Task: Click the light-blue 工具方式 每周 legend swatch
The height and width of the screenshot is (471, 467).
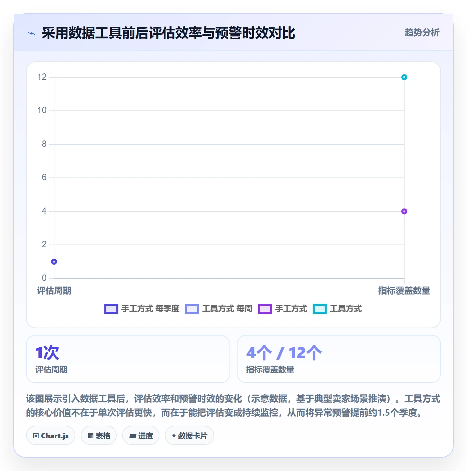Action: 192,309
